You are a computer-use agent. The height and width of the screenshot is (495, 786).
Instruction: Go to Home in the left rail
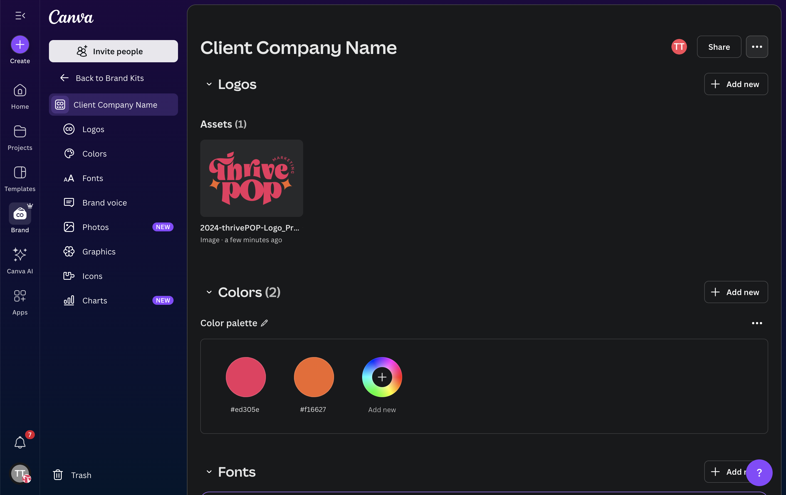(x=20, y=96)
